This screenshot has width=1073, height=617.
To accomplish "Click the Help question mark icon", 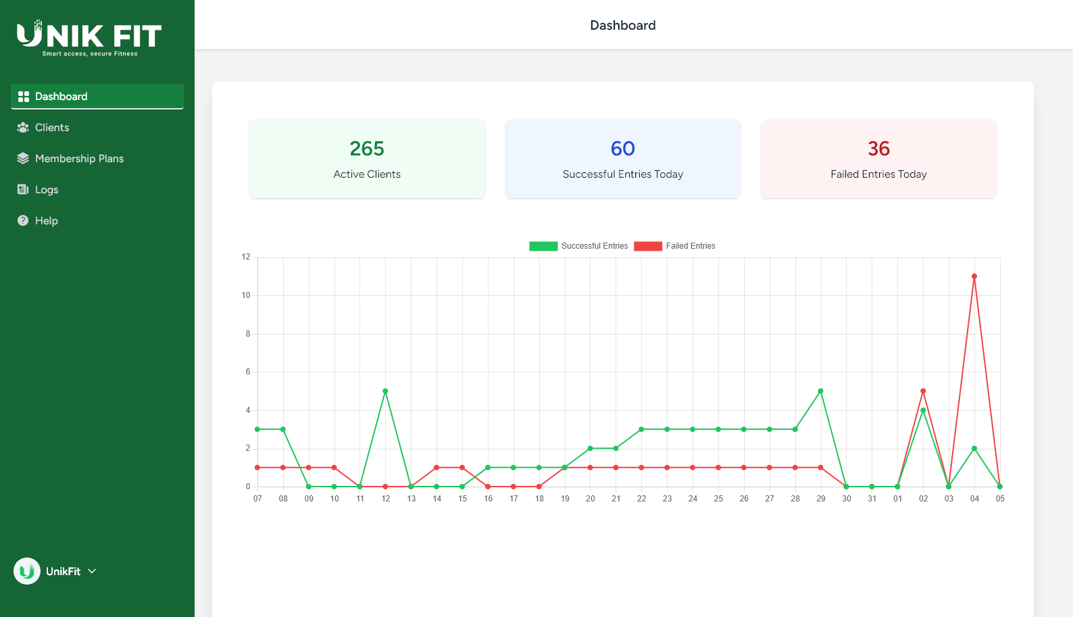I will 23,221.
